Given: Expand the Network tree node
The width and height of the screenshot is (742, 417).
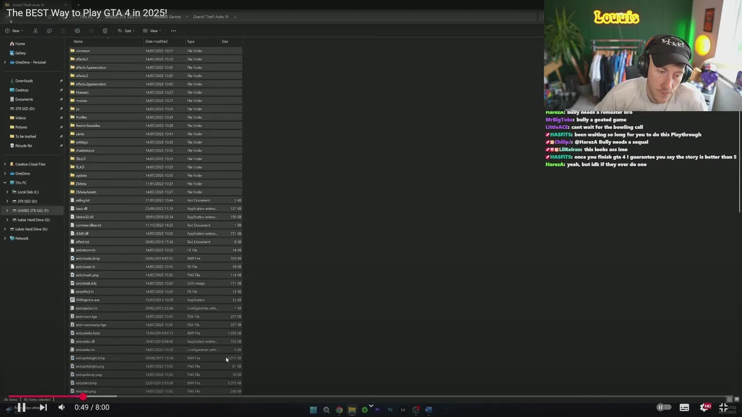Looking at the screenshot, I should click(x=5, y=238).
